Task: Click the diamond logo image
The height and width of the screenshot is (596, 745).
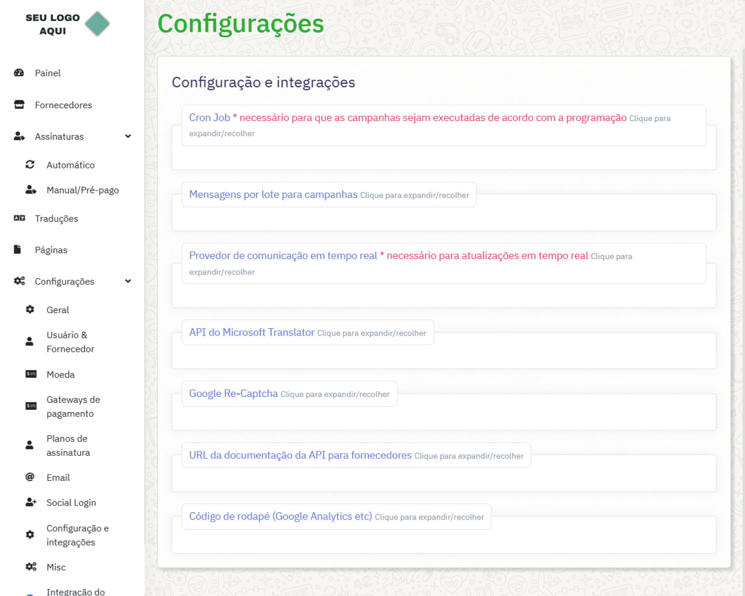Action: pos(97,24)
